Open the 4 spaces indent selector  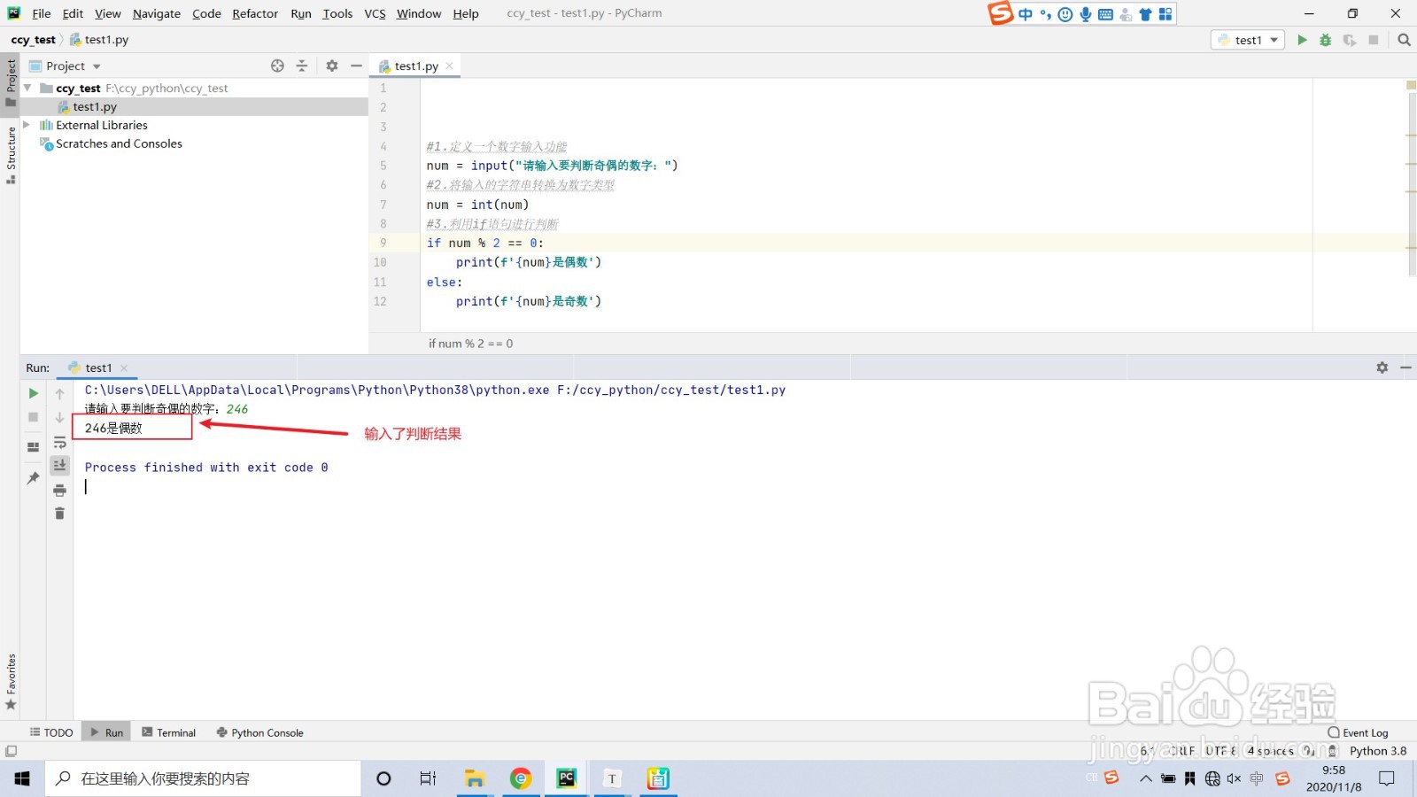1271,751
